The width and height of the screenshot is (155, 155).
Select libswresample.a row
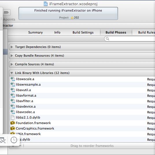(x=82, y=84)
